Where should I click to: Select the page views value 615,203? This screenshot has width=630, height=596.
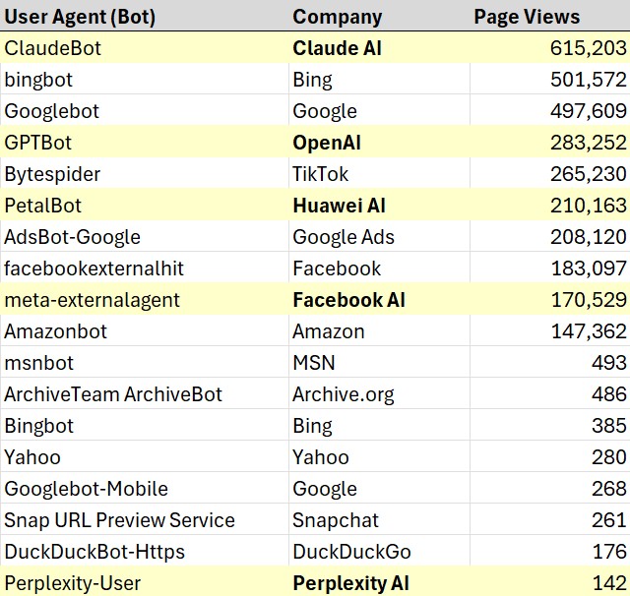click(588, 48)
